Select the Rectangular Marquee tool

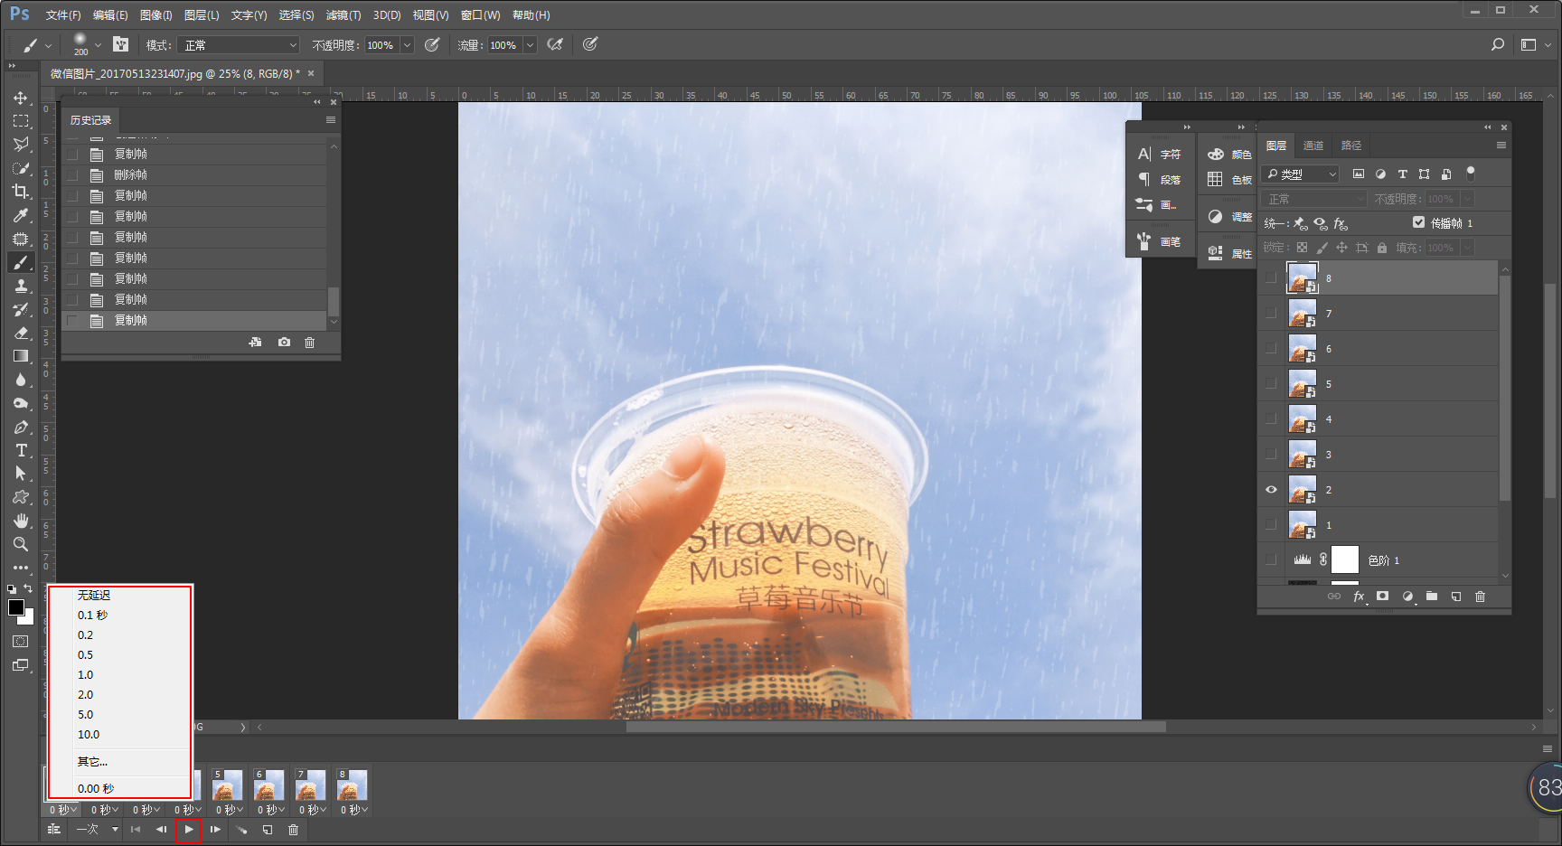(21, 121)
